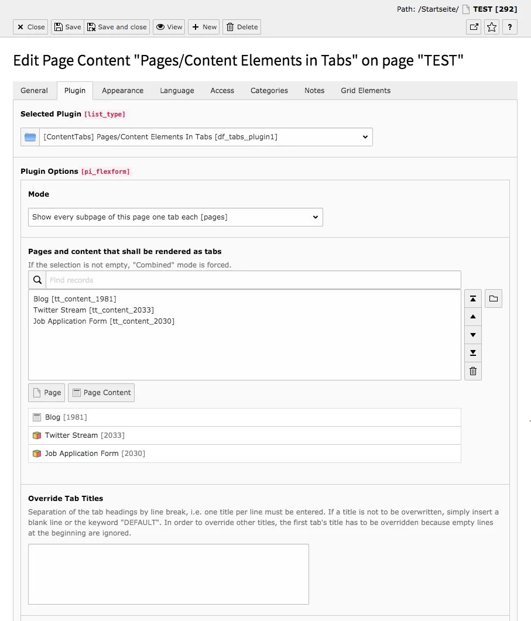Click the bookmark star icon
Image resolution: width=531 pixels, height=621 pixels.
491,26
